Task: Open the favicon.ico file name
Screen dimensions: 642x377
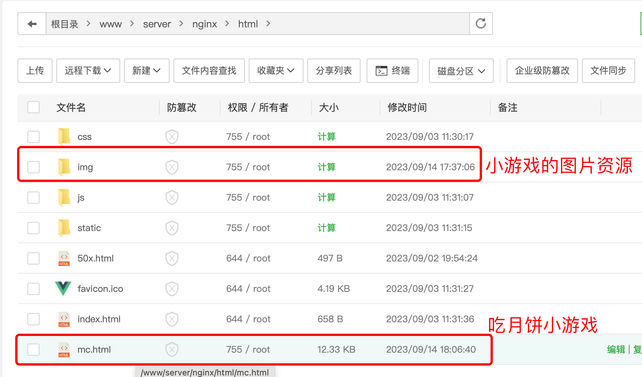Action: (100, 289)
